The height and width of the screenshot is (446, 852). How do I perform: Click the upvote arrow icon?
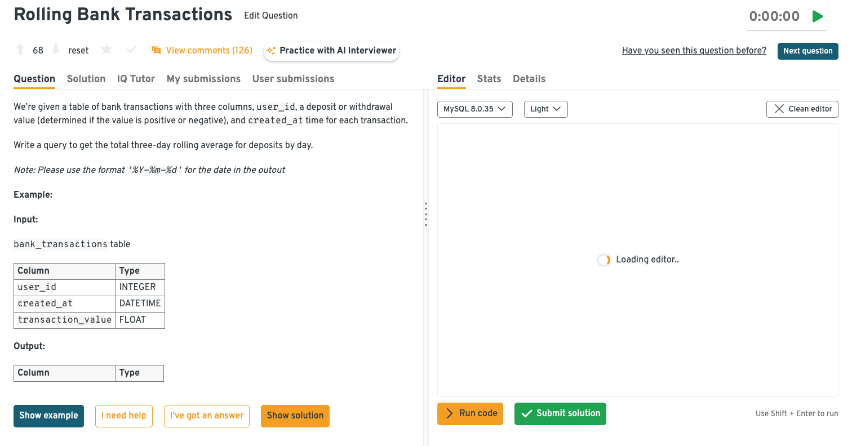pyautogui.click(x=20, y=50)
